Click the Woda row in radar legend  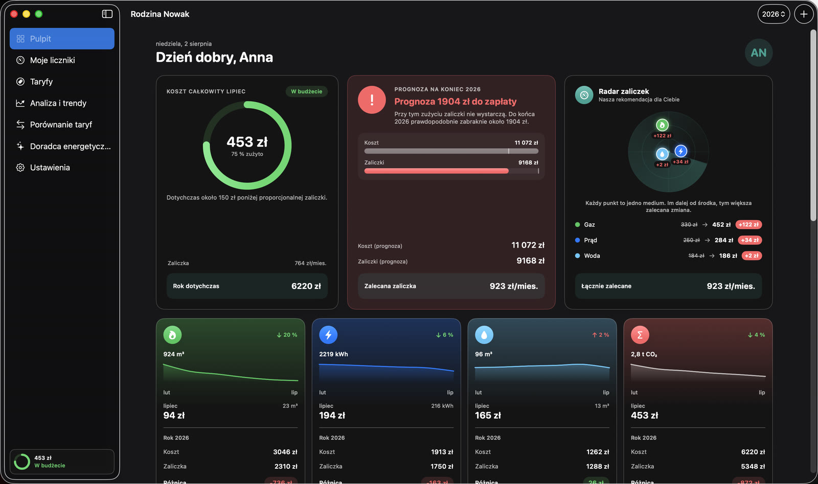click(668, 256)
